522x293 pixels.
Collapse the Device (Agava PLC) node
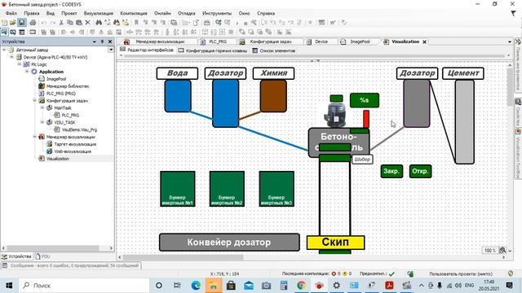click(11, 57)
